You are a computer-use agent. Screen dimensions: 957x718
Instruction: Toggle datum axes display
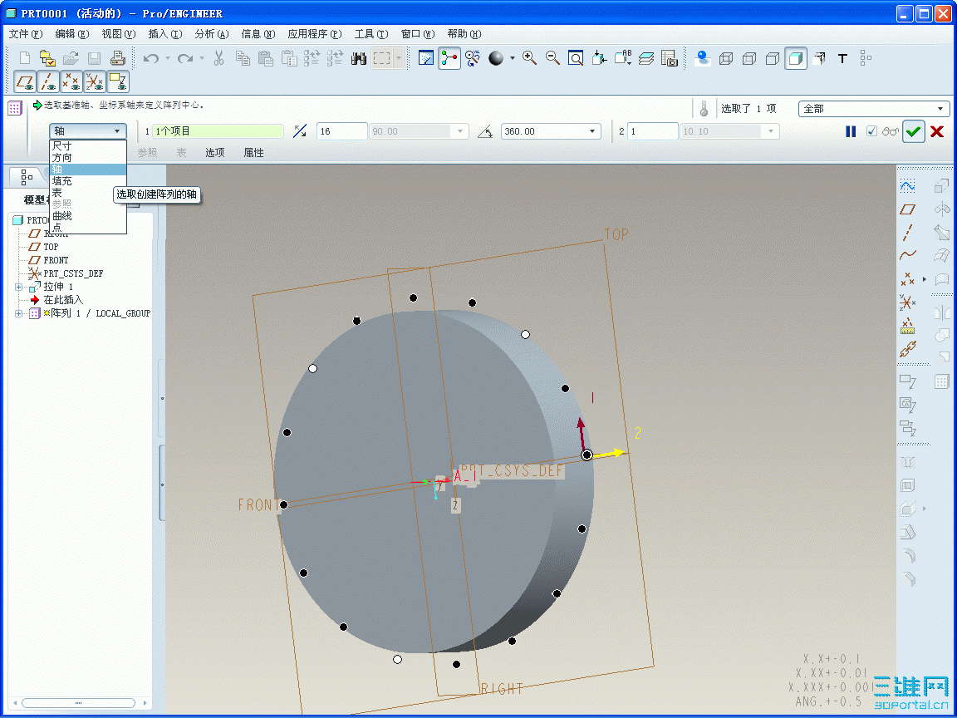pos(48,81)
